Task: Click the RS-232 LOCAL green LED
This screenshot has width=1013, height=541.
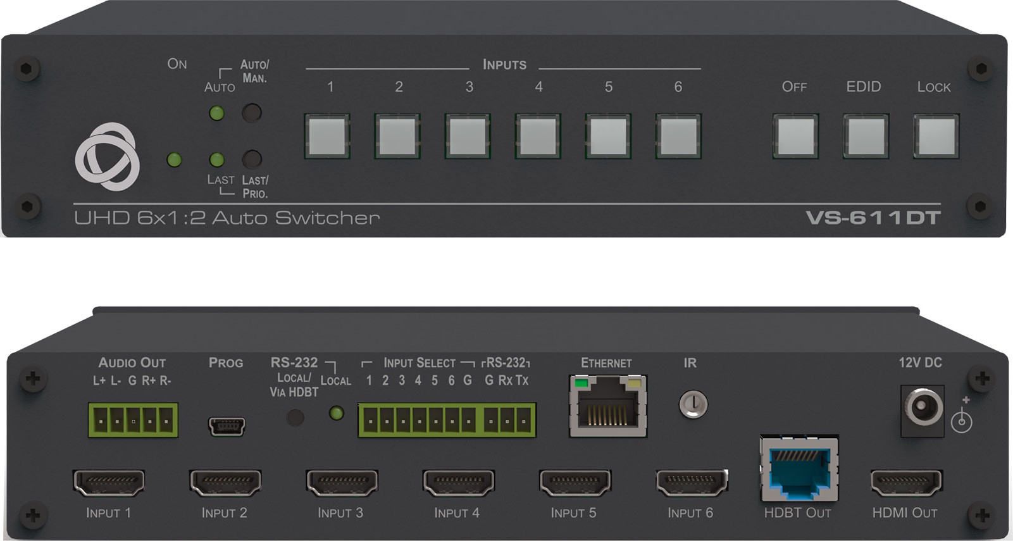Action: click(337, 414)
